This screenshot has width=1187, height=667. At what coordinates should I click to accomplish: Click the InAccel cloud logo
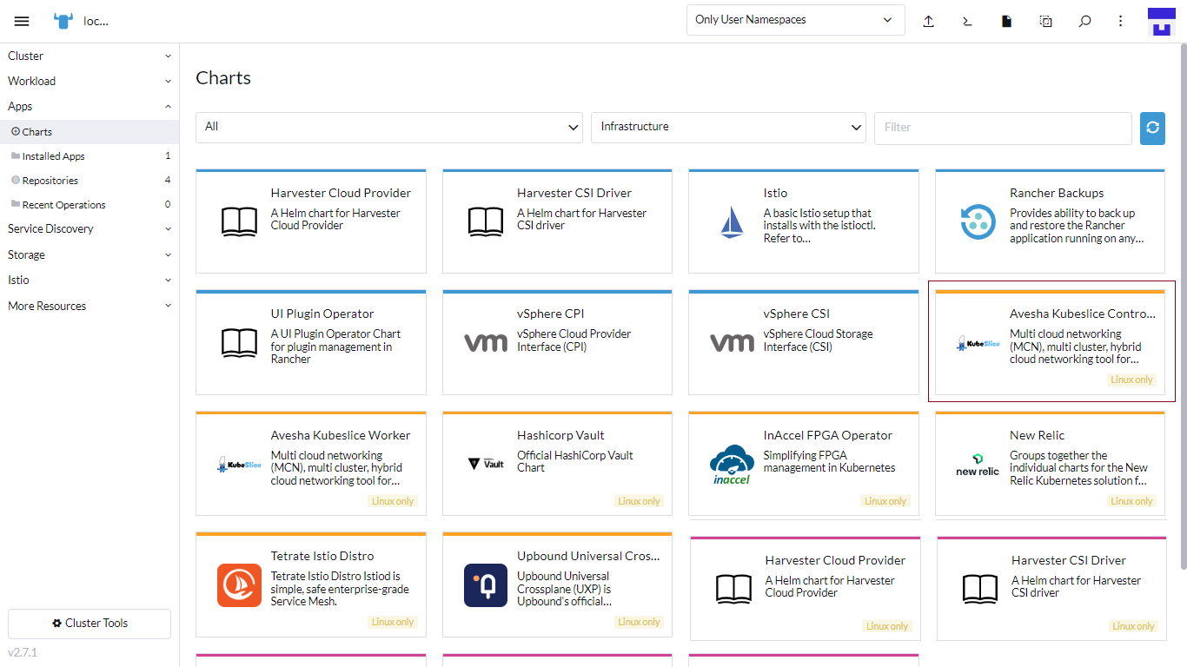point(732,465)
